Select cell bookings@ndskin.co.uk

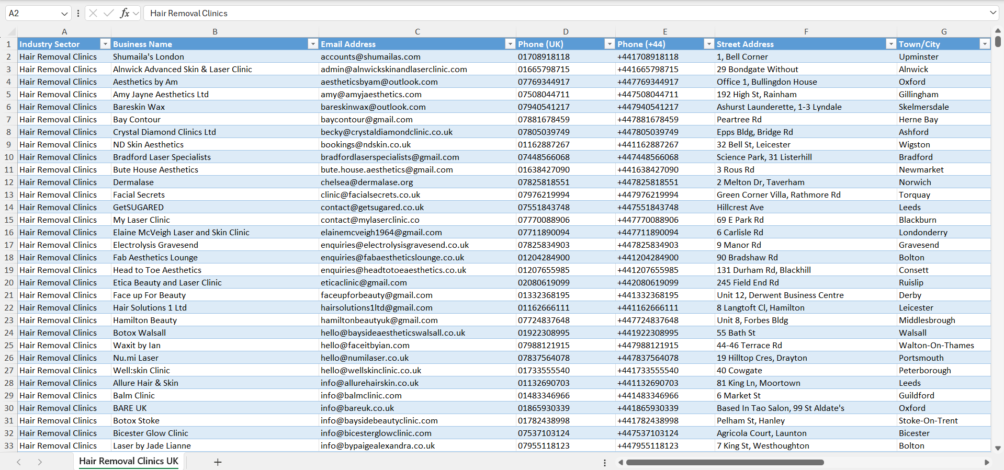(418, 144)
